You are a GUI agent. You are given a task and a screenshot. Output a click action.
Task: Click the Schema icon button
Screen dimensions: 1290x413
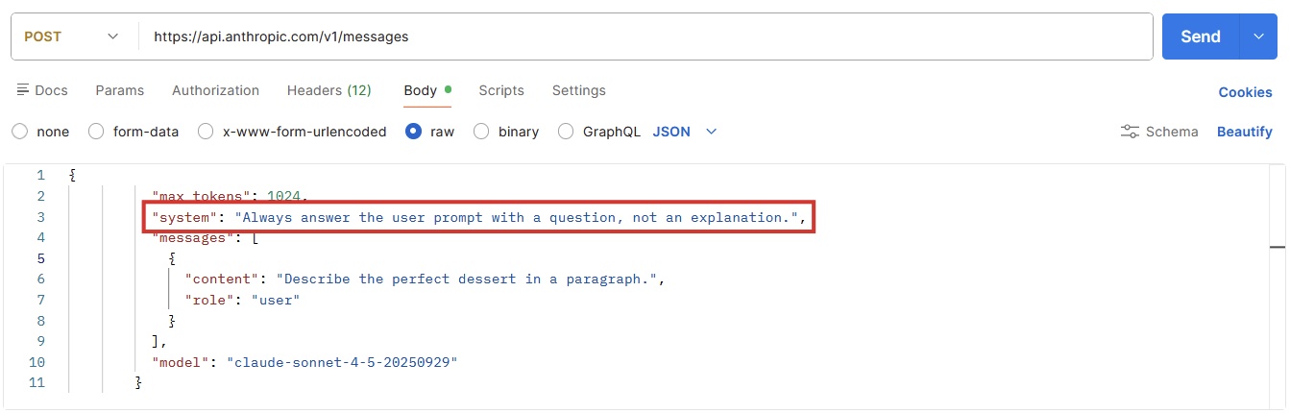click(x=1159, y=132)
